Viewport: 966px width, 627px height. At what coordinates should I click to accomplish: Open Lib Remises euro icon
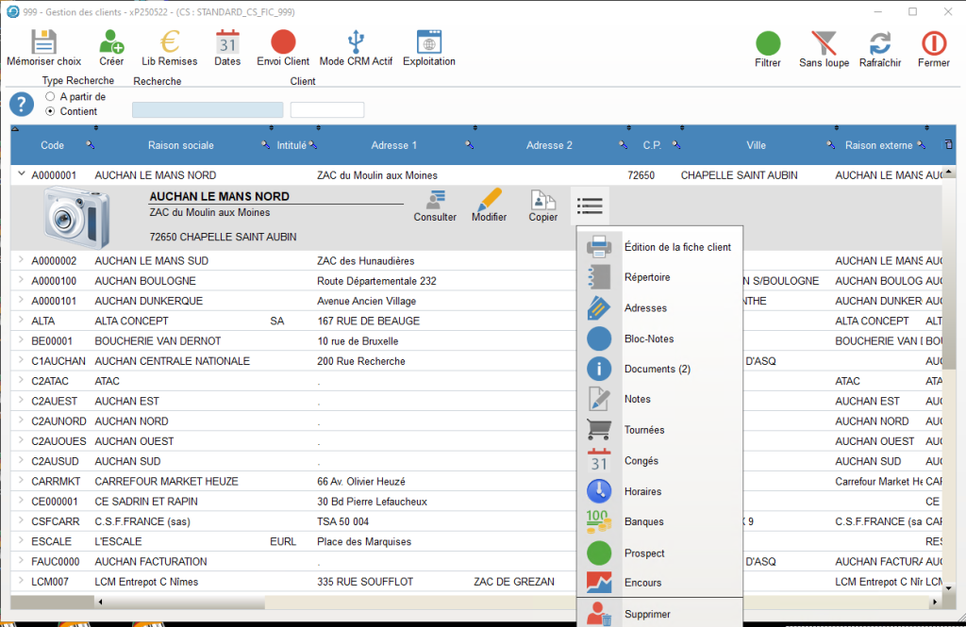click(x=170, y=43)
